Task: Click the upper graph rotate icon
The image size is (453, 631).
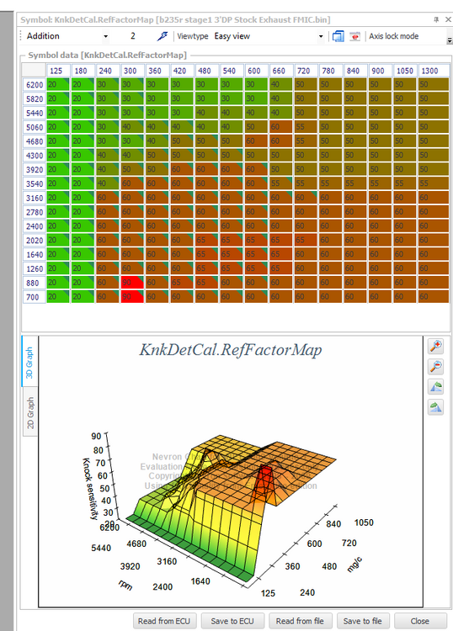Action: pos(435,387)
